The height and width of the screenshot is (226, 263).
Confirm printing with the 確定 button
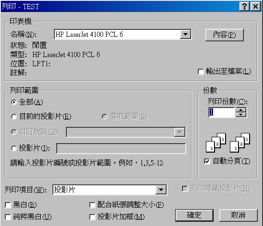194,215
